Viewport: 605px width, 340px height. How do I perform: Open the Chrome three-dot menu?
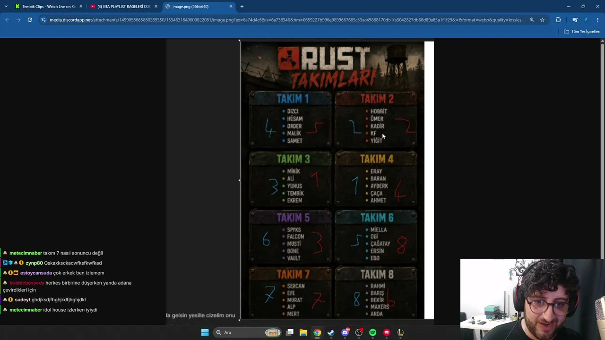(x=597, y=20)
